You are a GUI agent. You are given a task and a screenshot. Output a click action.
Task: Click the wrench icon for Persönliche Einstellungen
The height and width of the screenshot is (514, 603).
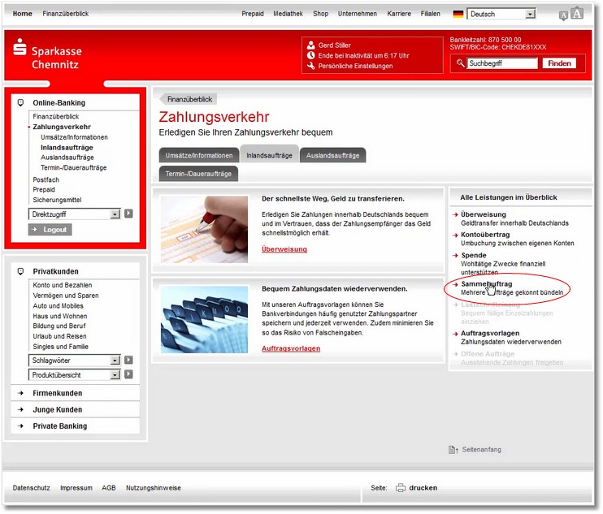point(311,66)
